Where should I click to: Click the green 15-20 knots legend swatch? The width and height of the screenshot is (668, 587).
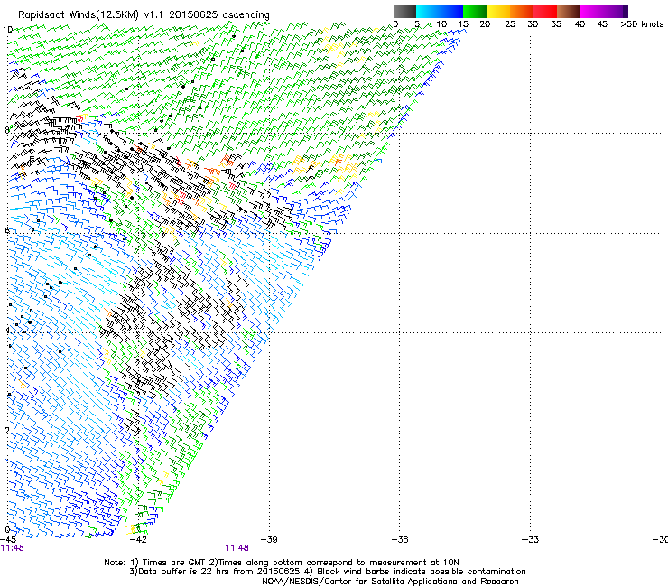point(475,11)
